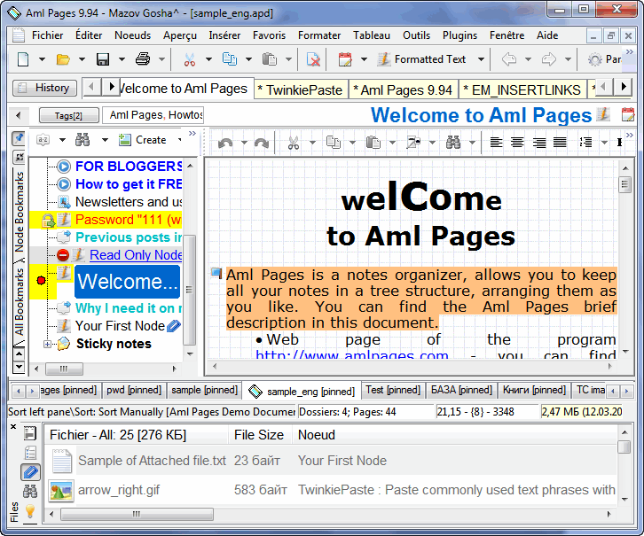Click the Save floppy disk icon

[103, 59]
